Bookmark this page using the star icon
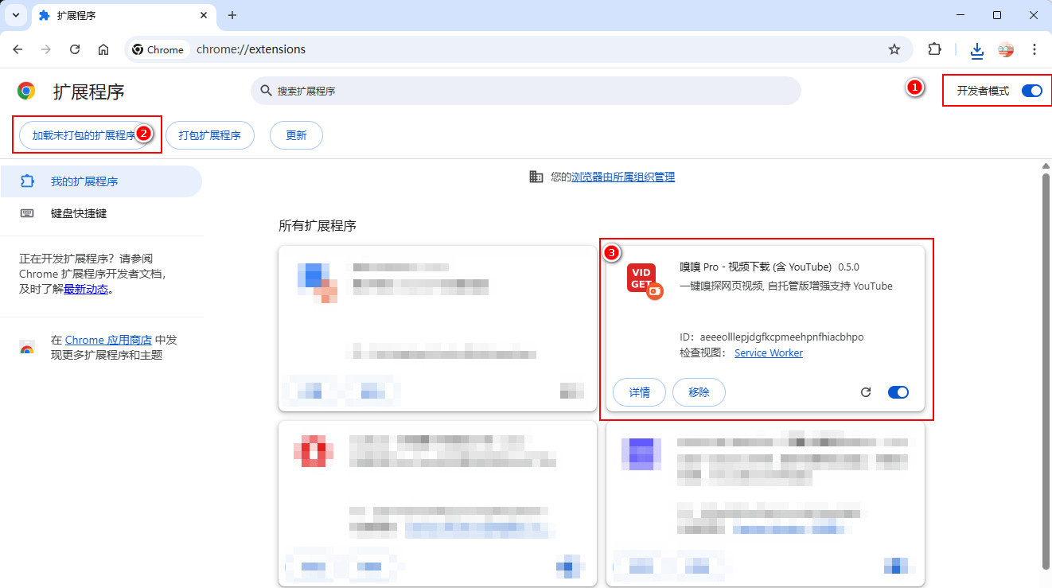 tap(894, 49)
